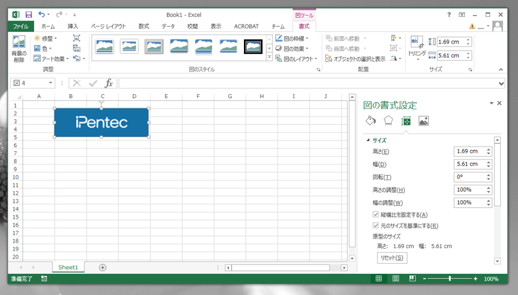Image resolution: width=518 pixels, height=295 pixels.
Task: Switch to Page Layout view in status bar
Action: [395, 279]
